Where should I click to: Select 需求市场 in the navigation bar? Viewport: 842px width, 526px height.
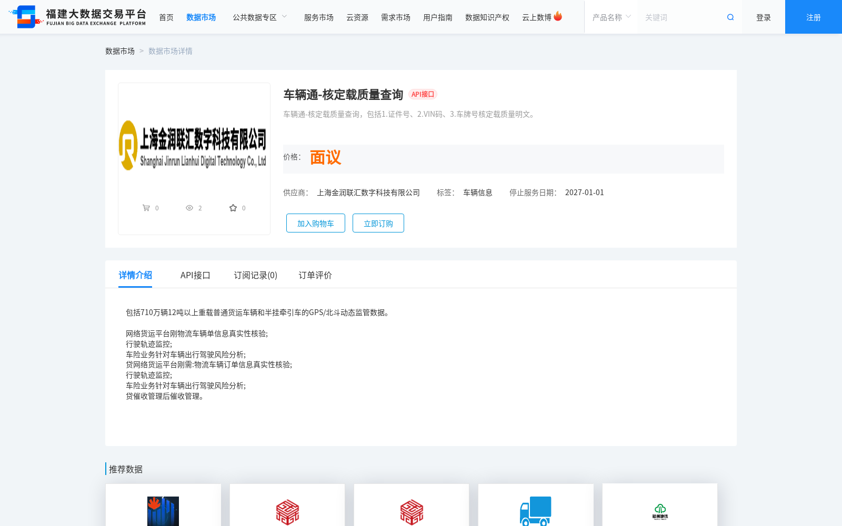click(395, 17)
